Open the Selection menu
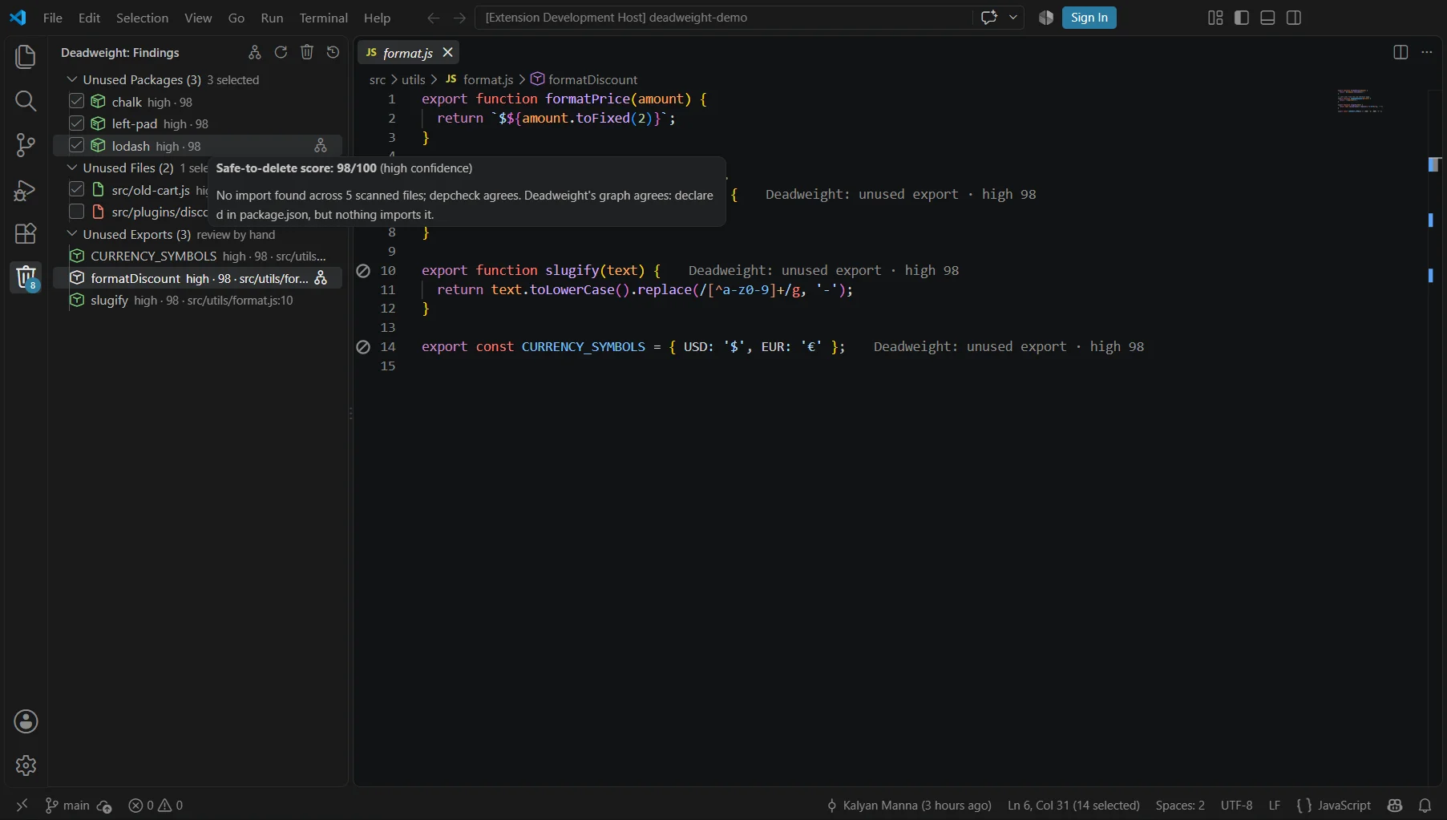Image resolution: width=1447 pixels, height=820 pixels. point(142,18)
